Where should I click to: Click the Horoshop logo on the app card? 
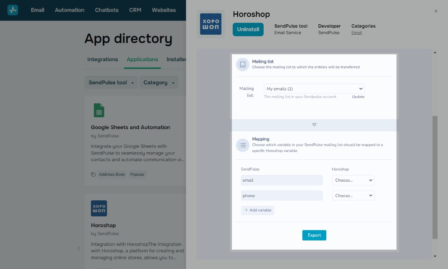click(x=99, y=209)
